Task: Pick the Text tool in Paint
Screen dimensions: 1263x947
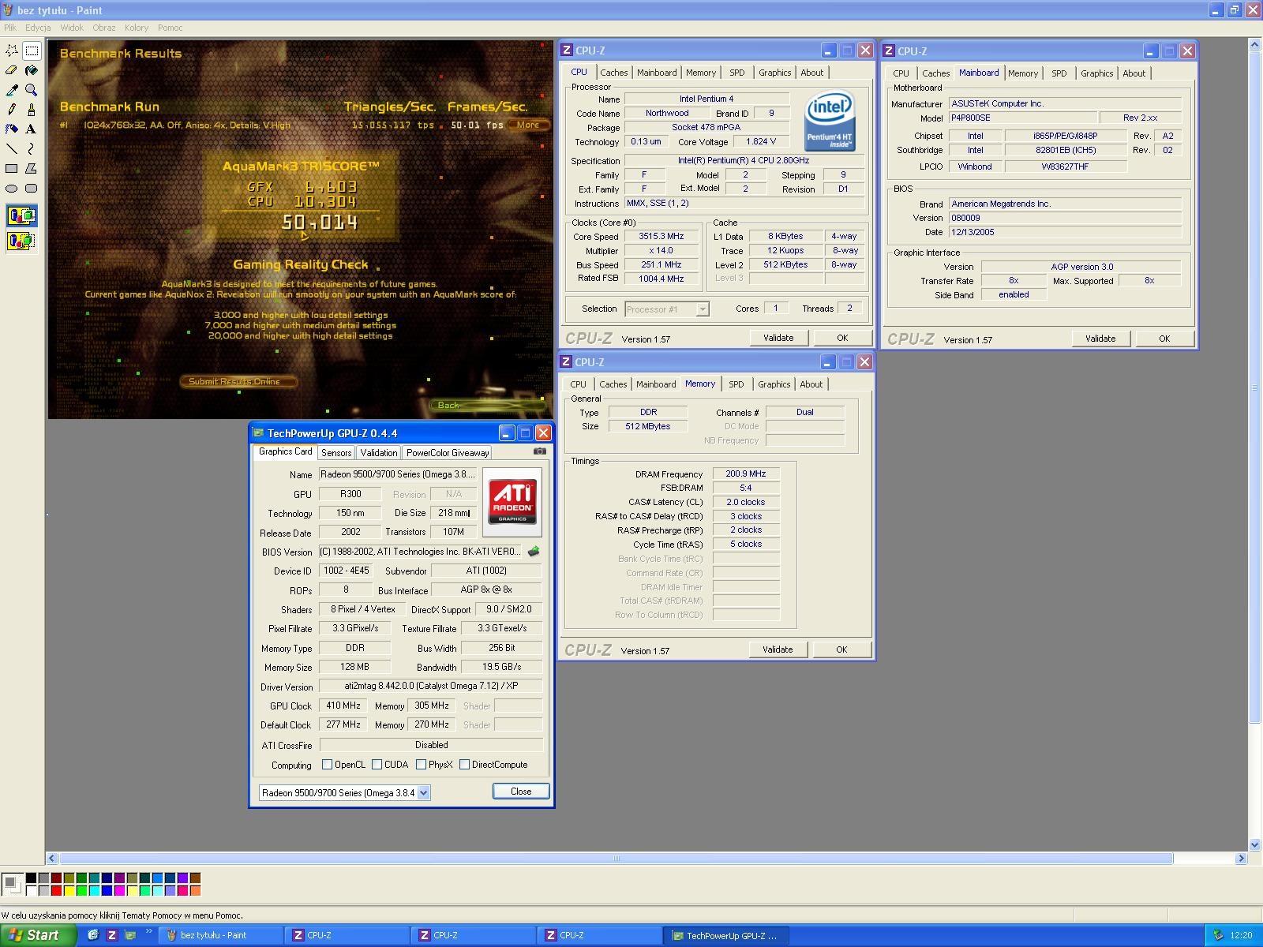Action: click(x=32, y=129)
